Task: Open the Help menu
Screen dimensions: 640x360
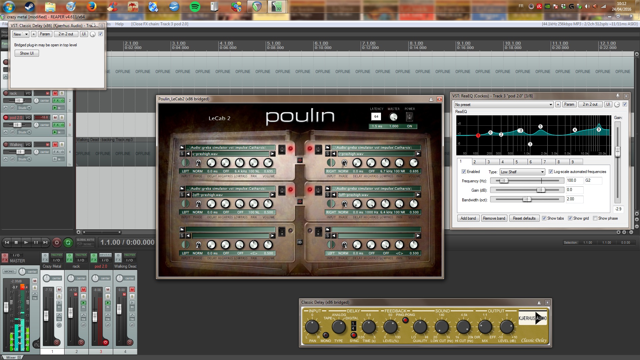Action: click(x=119, y=24)
